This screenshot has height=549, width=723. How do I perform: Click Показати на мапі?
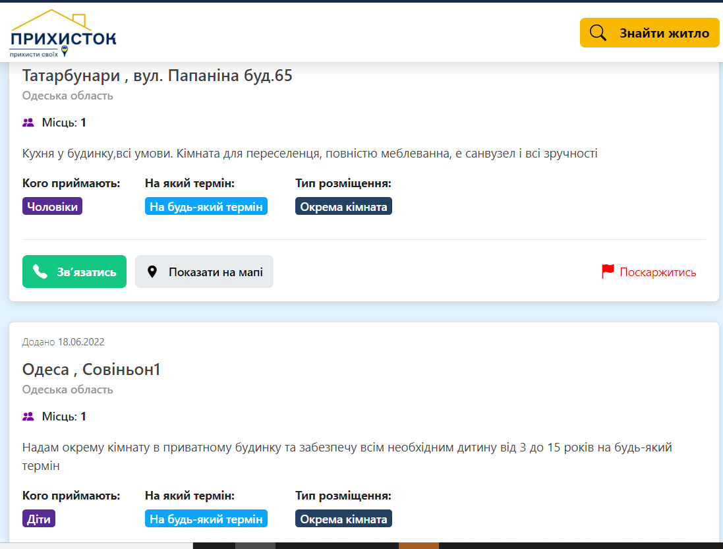204,271
